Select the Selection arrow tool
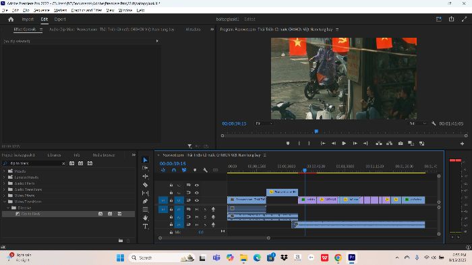 [x=145, y=160]
